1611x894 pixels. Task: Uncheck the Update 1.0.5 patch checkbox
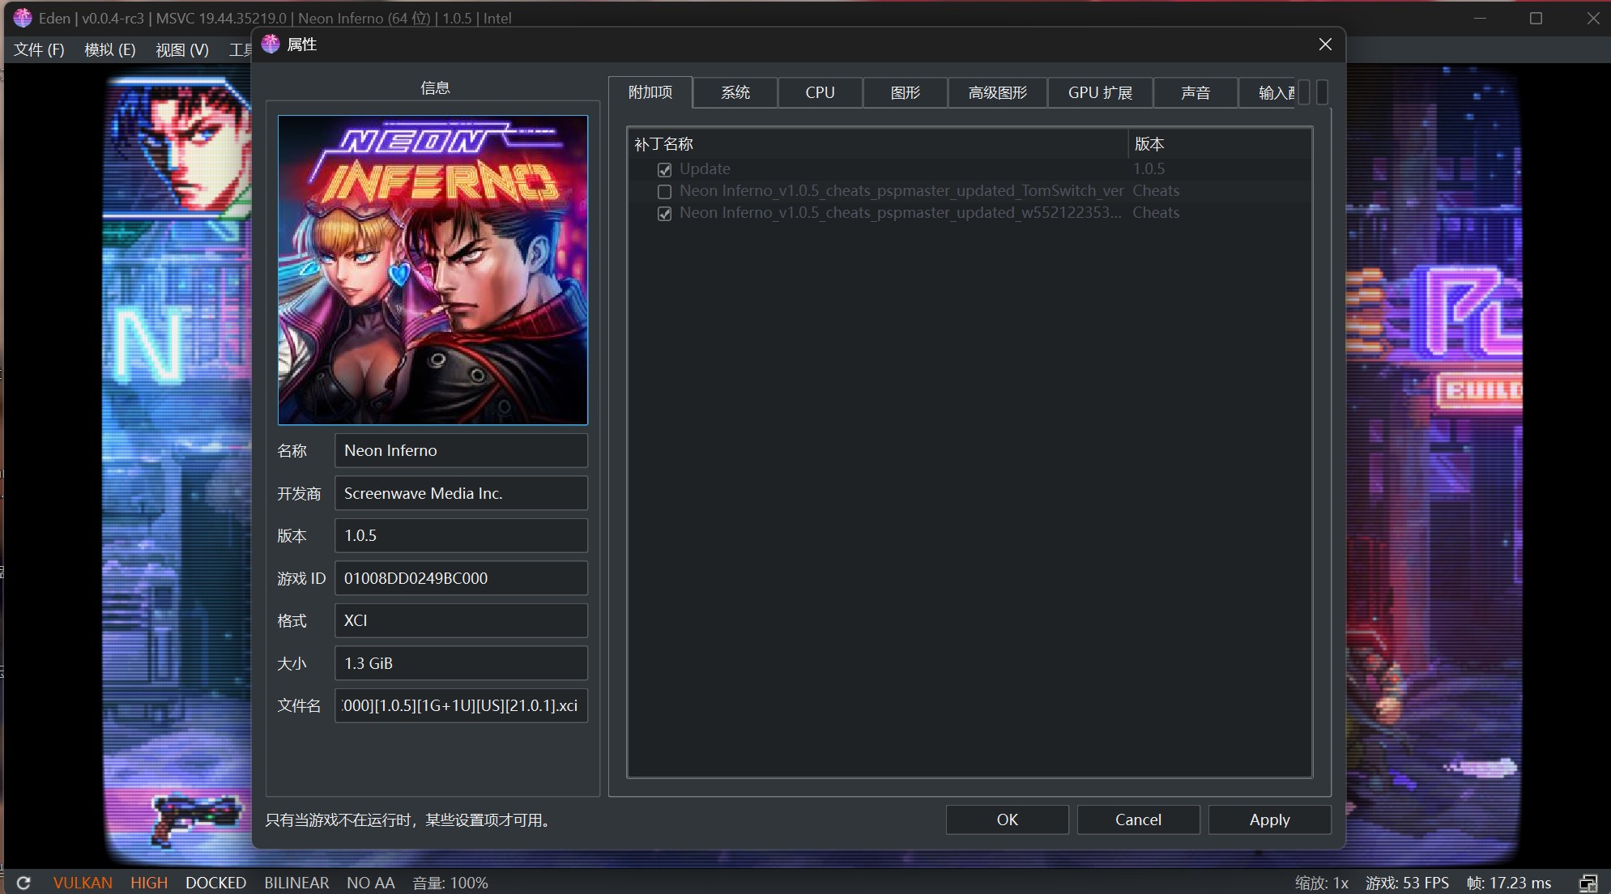tap(665, 170)
